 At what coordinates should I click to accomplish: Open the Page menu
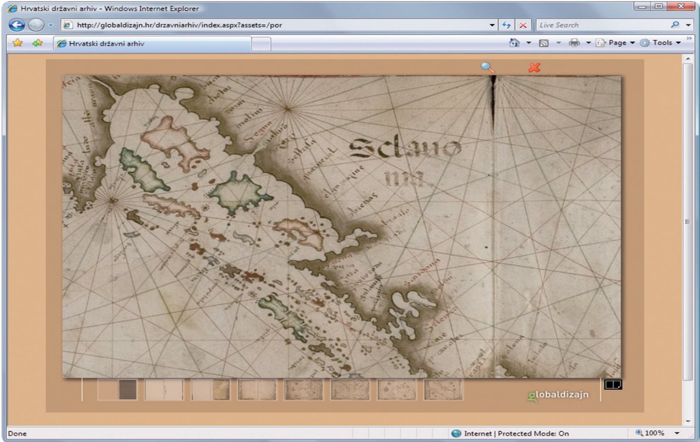(x=615, y=43)
